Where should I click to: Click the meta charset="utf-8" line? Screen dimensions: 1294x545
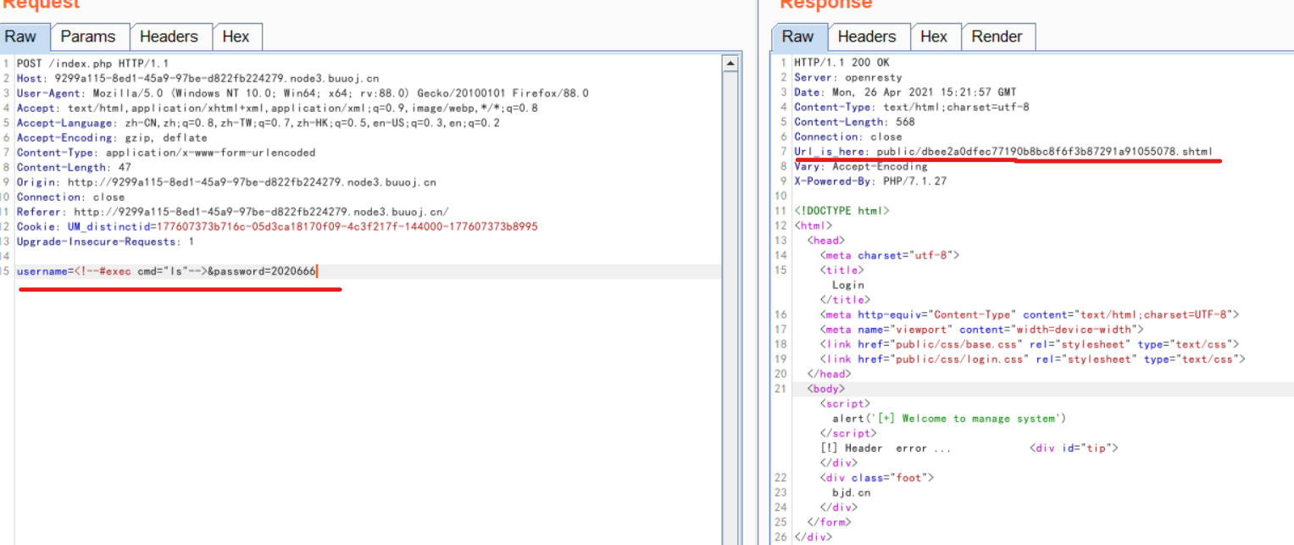click(x=889, y=255)
